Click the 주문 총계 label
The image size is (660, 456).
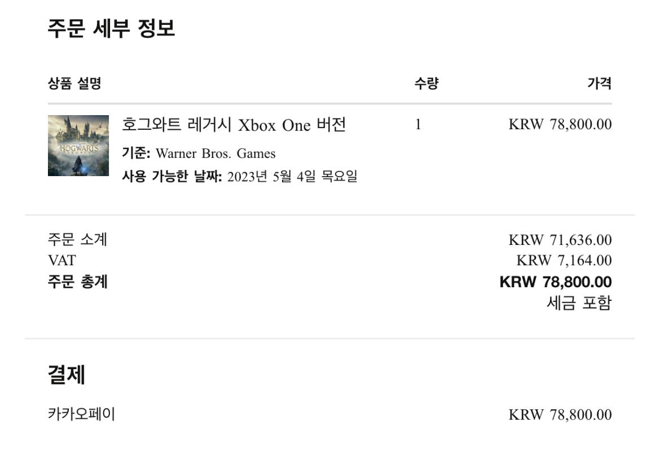pyautogui.click(x=77, y=281)
